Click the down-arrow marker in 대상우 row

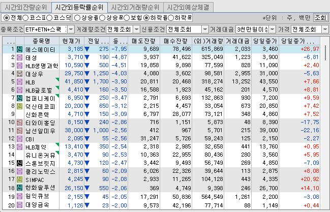(87, 74)
